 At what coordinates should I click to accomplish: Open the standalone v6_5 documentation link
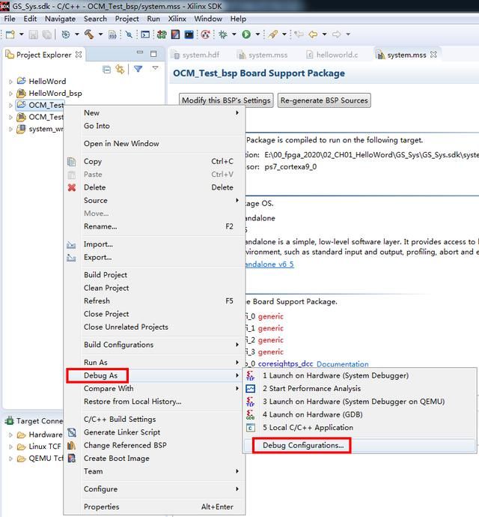269,264
